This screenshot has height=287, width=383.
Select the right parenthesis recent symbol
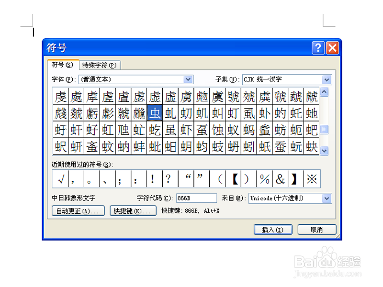(x=248, y=179)
